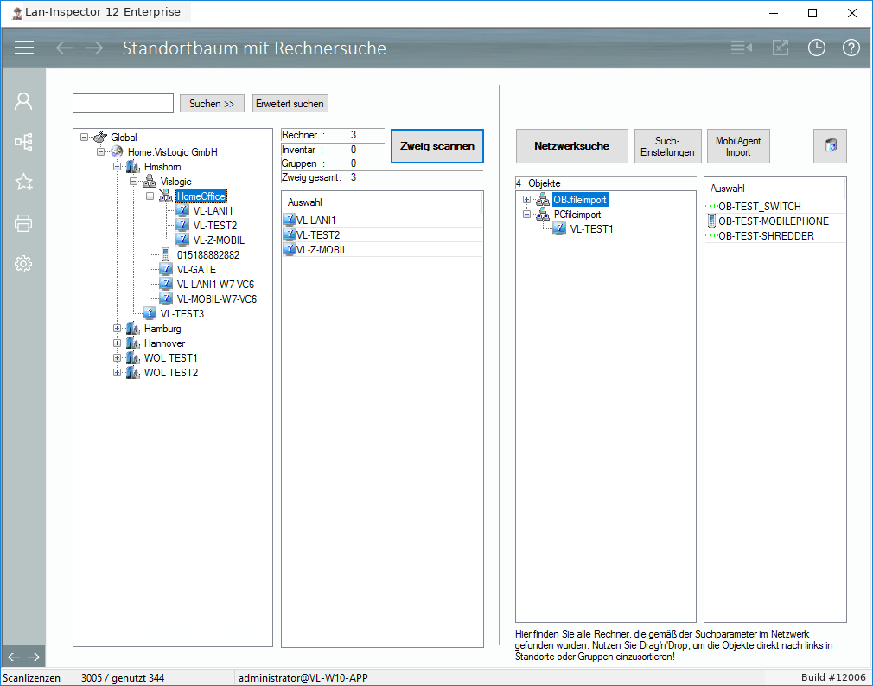The image size is (873, 686).
Task: Collapse the PCfileimport node
Action: [x=526, y=214]
